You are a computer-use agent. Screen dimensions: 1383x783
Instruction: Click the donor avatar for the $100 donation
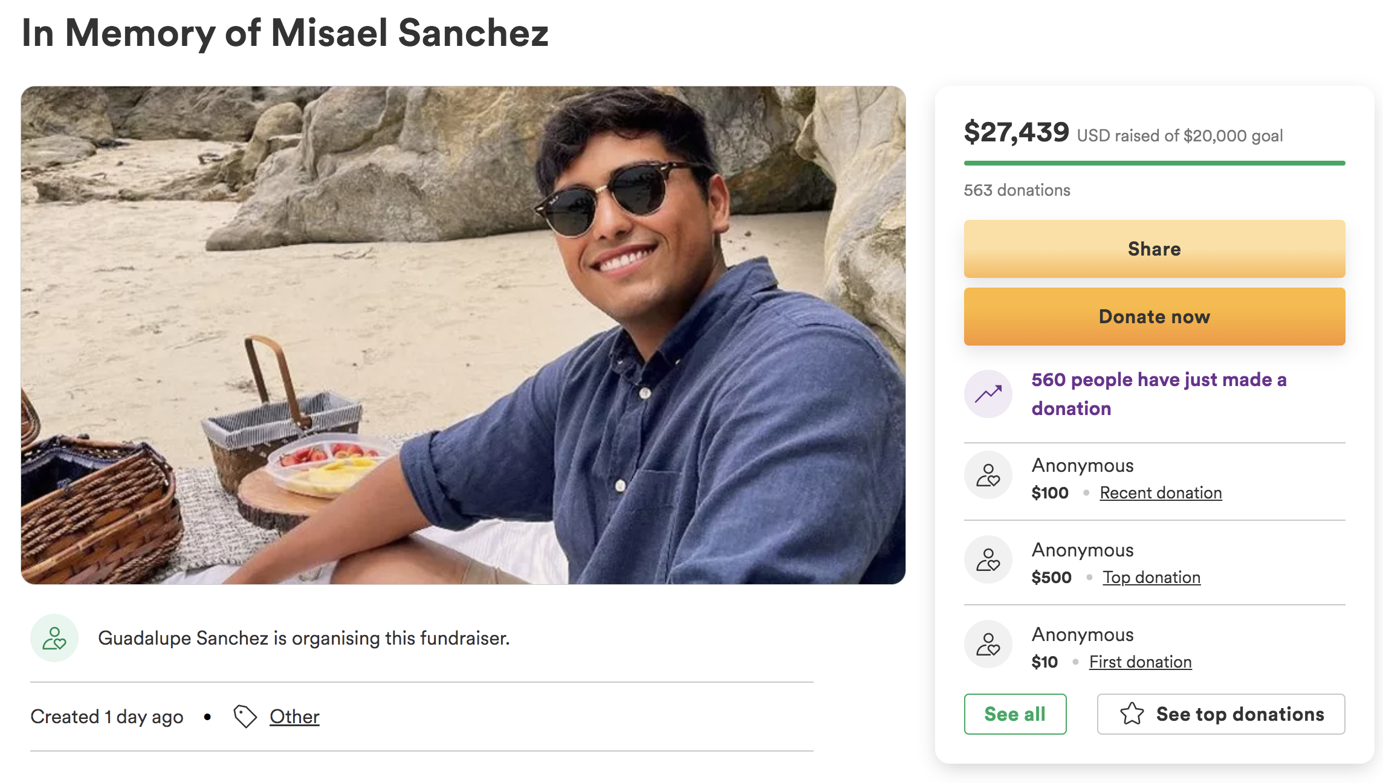[988, 475]
